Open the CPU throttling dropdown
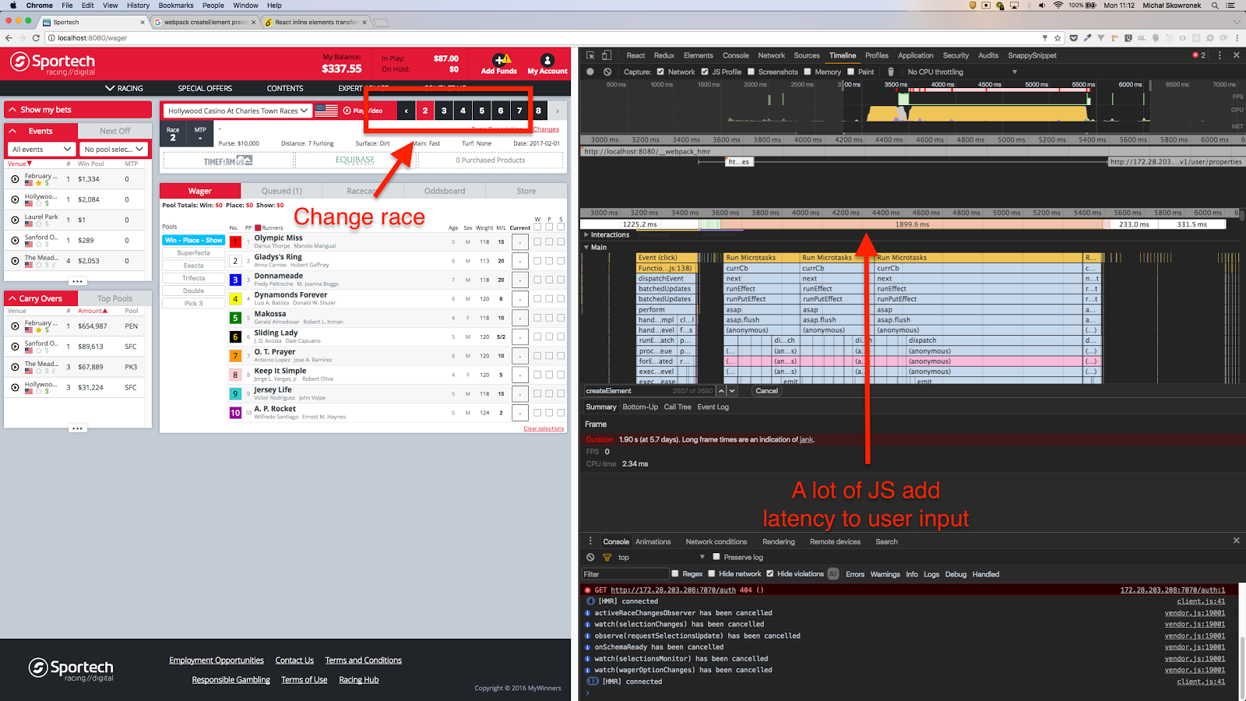The image size is (1246, 701). (x=962, y=72)
